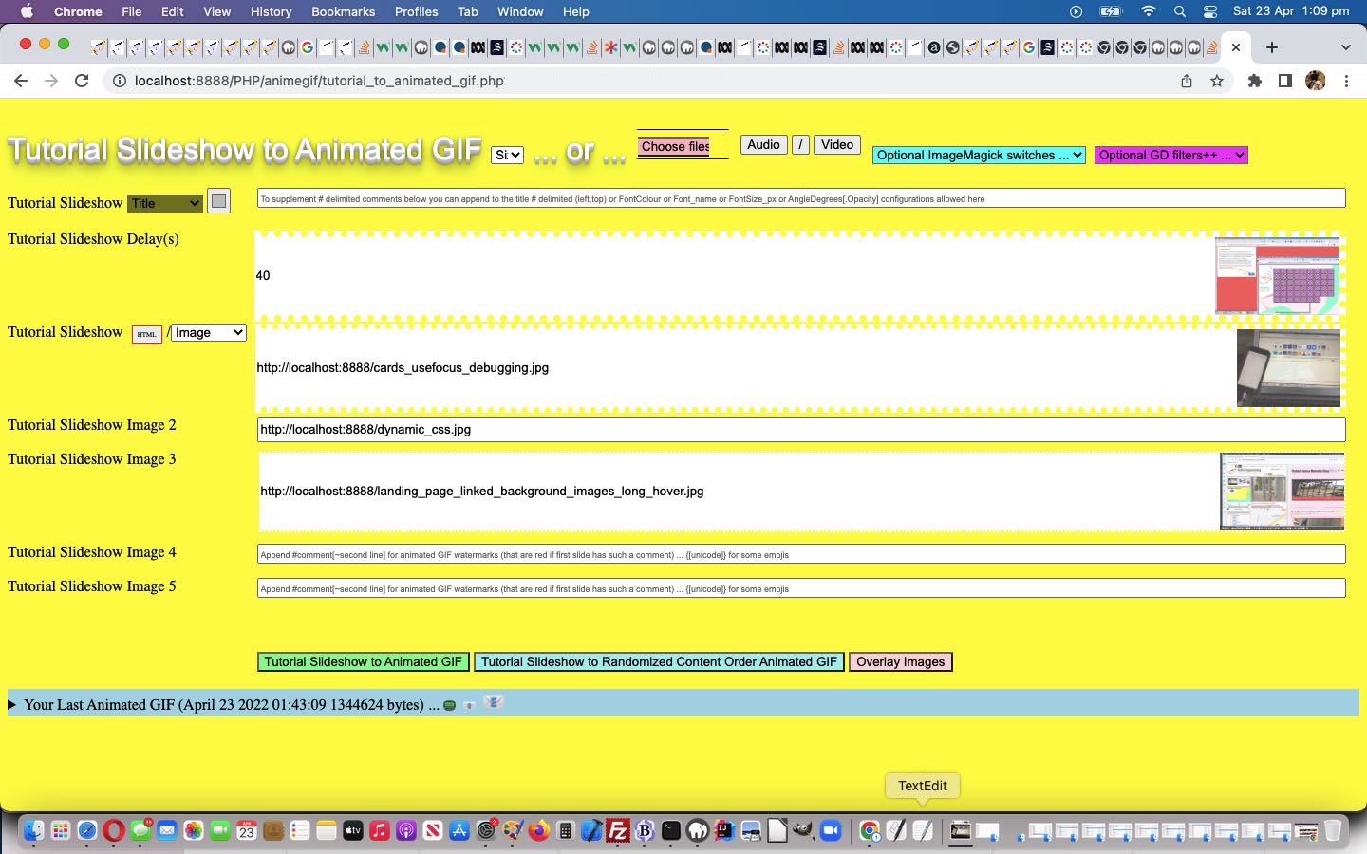Open the Optional GD filters++ dropdown

[1170, 155]
